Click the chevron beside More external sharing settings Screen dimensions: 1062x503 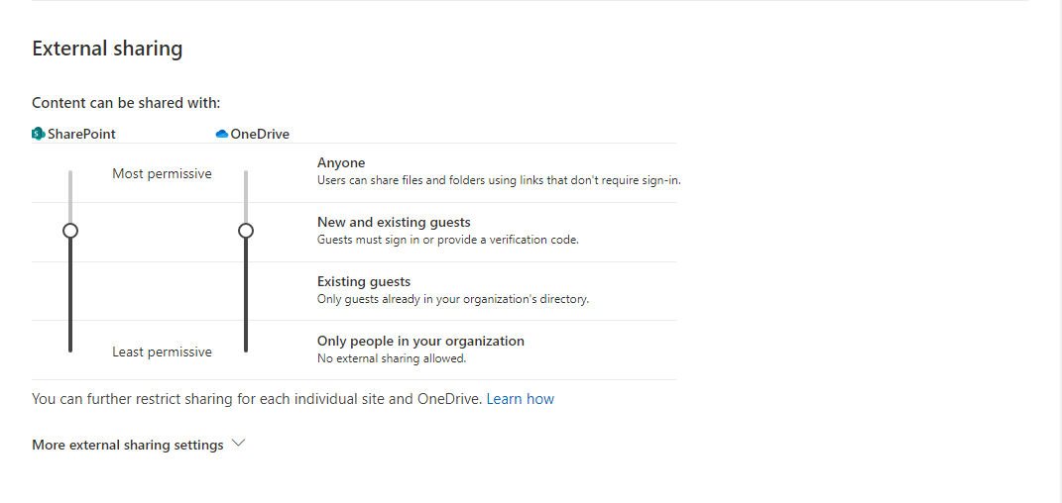(x=238, y=444)
